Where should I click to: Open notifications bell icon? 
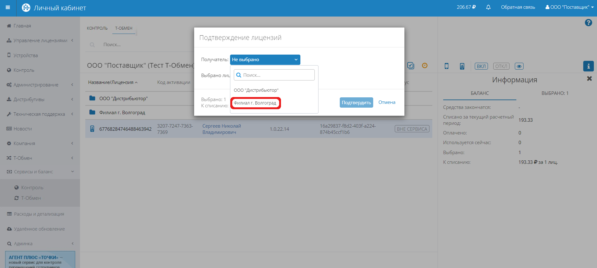[488, 7]
